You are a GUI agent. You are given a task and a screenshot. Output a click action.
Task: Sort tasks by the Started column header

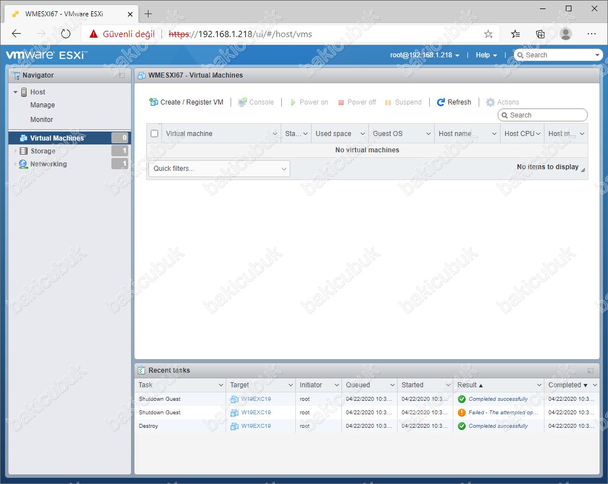click(x=413, y=385)
